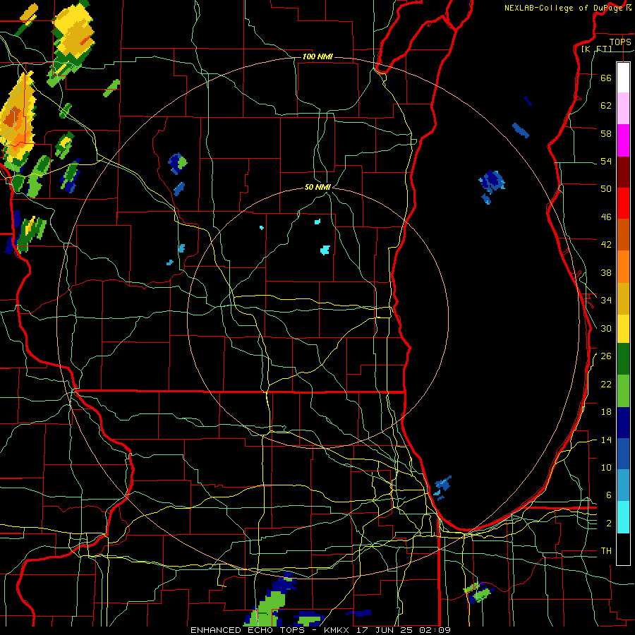Click the bright red legend color band
The image size is (635, 635).
coord(623,203)
